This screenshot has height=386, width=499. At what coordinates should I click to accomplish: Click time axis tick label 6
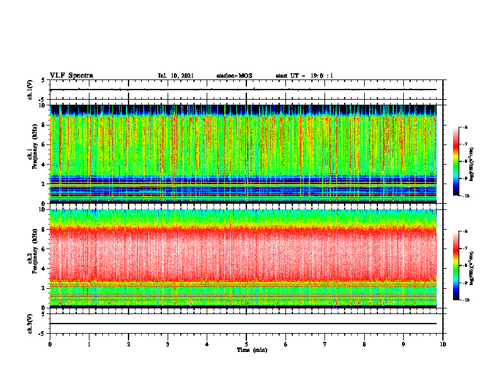[286, 344]
